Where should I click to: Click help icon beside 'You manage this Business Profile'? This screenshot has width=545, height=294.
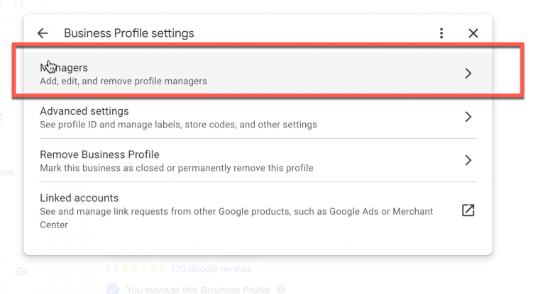(282, 289)
